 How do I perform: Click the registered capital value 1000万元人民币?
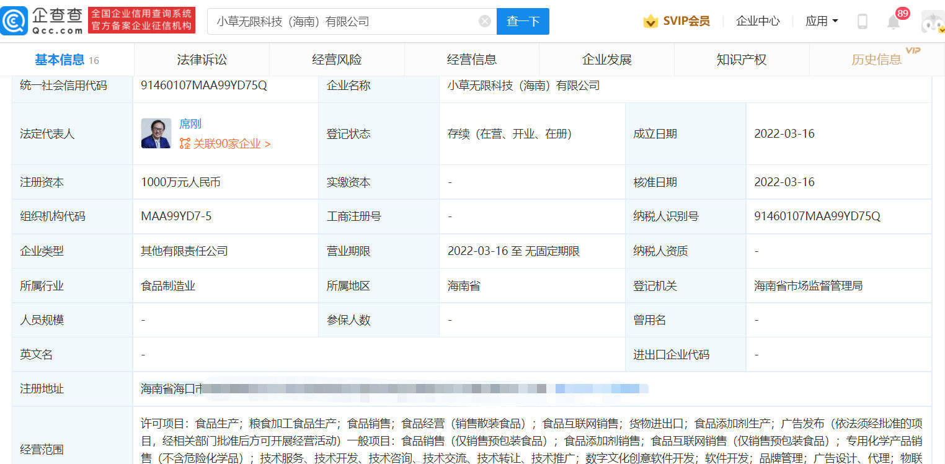(180, 182)
